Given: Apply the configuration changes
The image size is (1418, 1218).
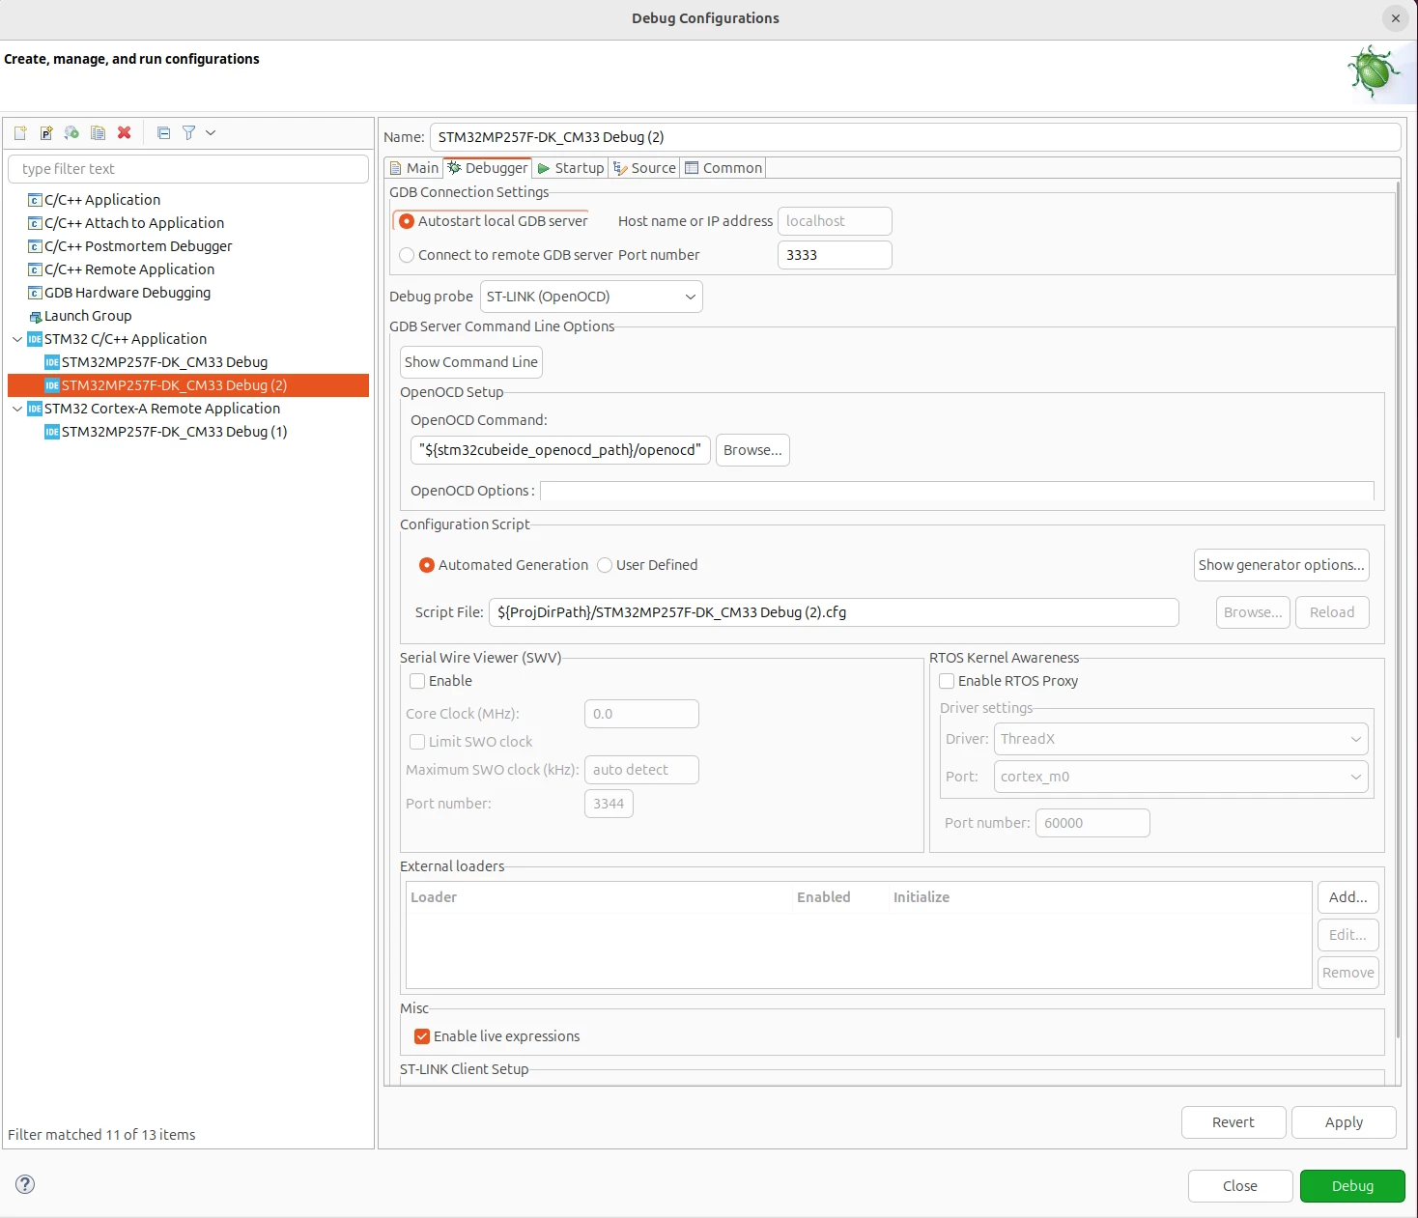Looking at the screenshot, I should click(1344, 1122).
